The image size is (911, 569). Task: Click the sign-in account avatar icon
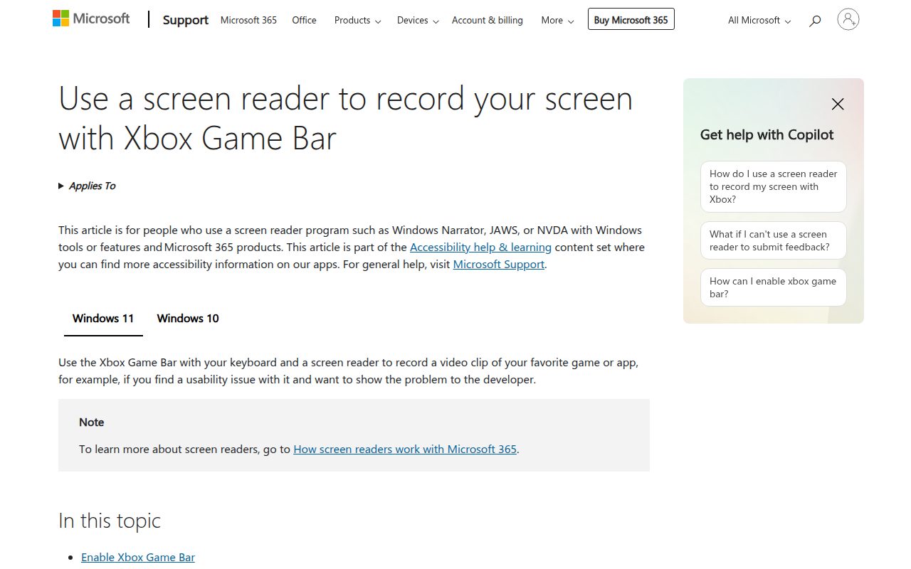[848, 19]
